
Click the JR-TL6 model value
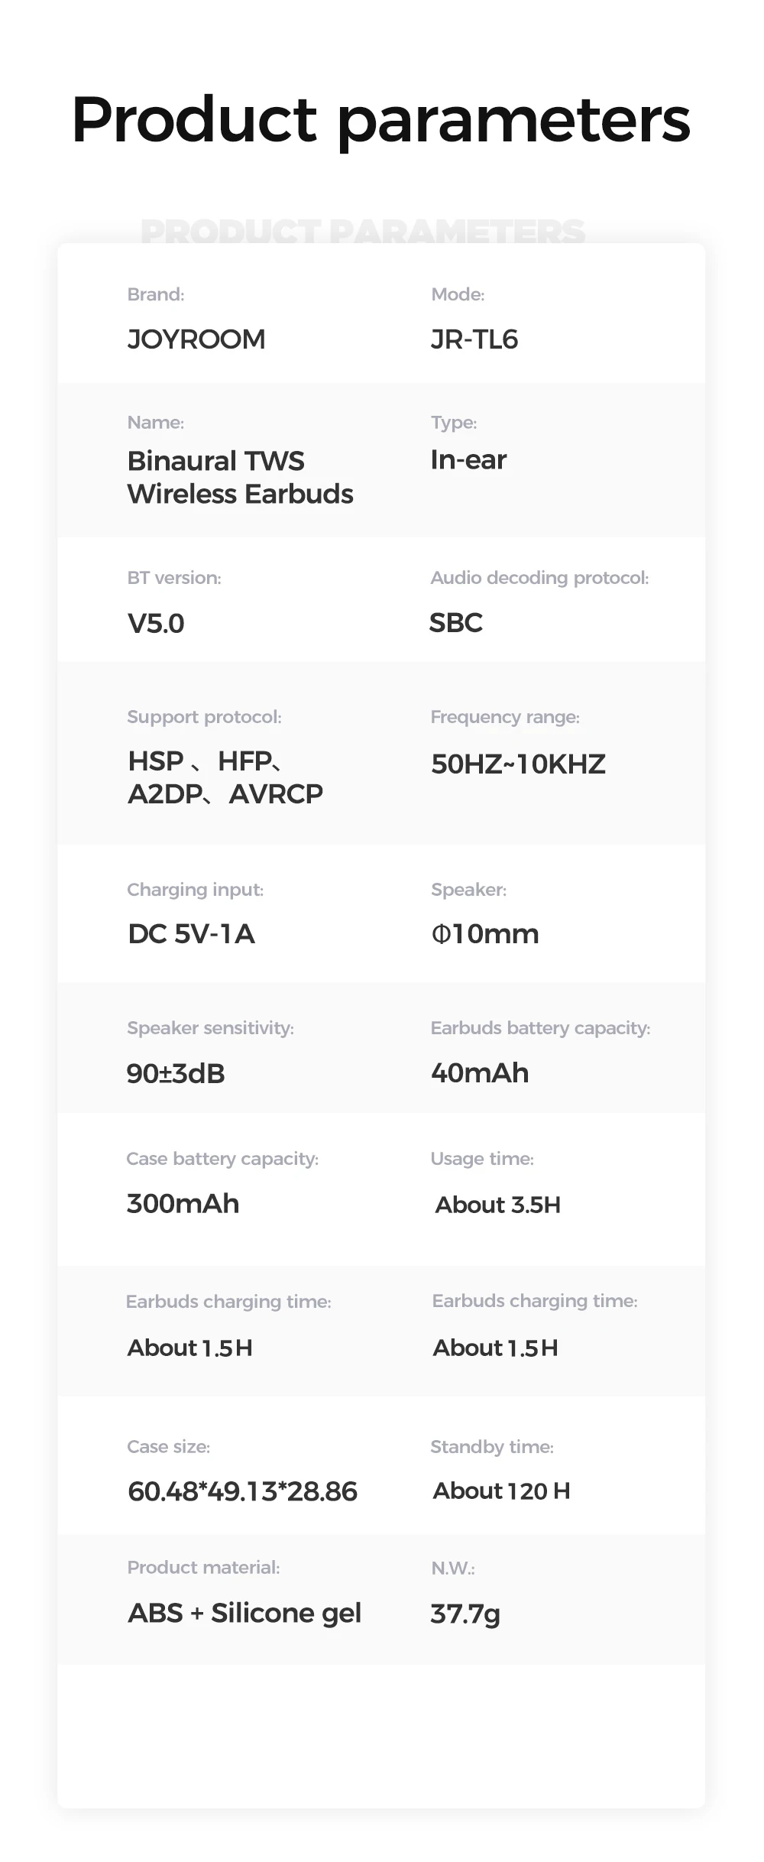[x=474, y=339]
